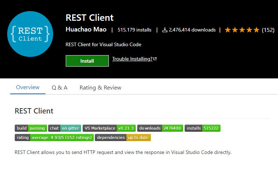Viewport: 278px width, 169px height.
Task: Click the REST Client extension logo
Action: click(30, 34)
